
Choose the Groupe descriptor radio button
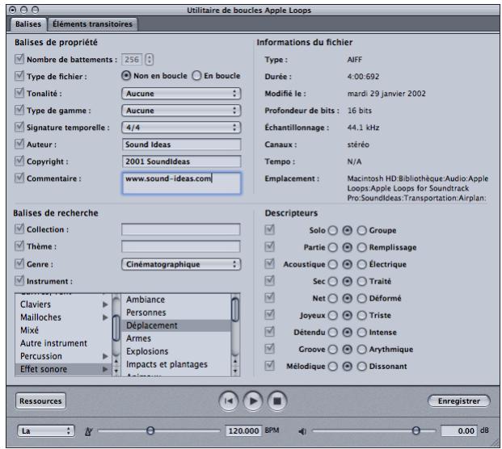point(362,230)
